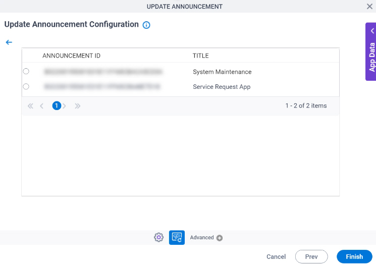Close the Update Announcement dialog
Image resolution: width=376 pixels, height=265 pixels.
[x=369, y=7]
